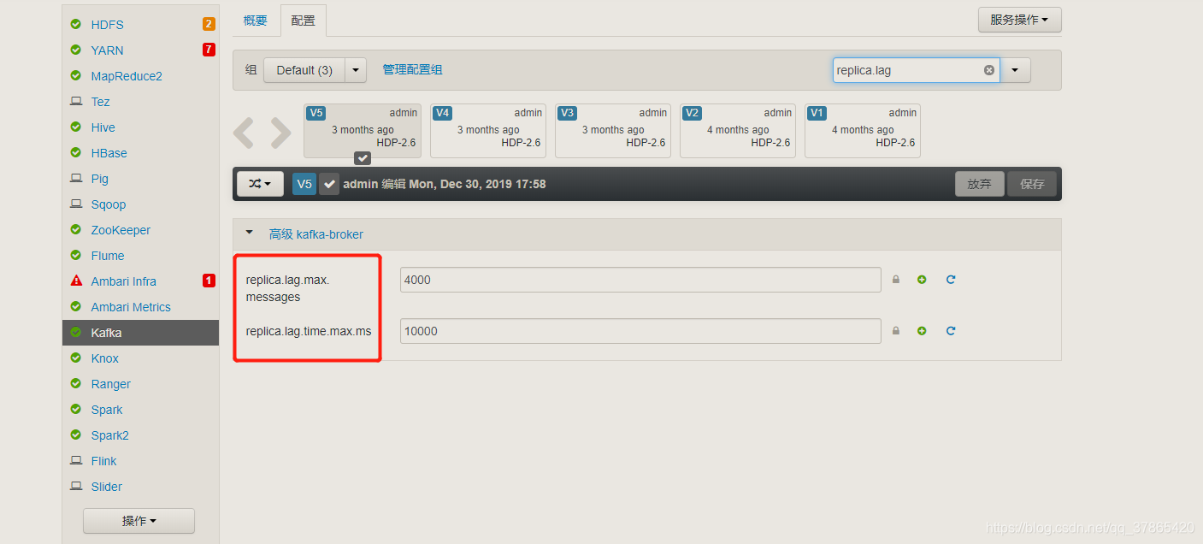Click the YARN red alert badge
Viewport: 1203px width, 544px height.
[x=209, y=50]
